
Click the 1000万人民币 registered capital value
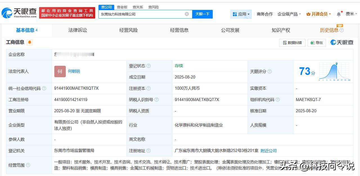pyautogui.click(x=187, y=88)
